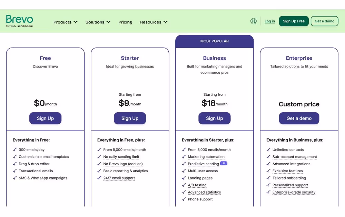The image size is (345, 217).
Task: Click the 24/7 email support link
Action: click(x=119, y=178)
